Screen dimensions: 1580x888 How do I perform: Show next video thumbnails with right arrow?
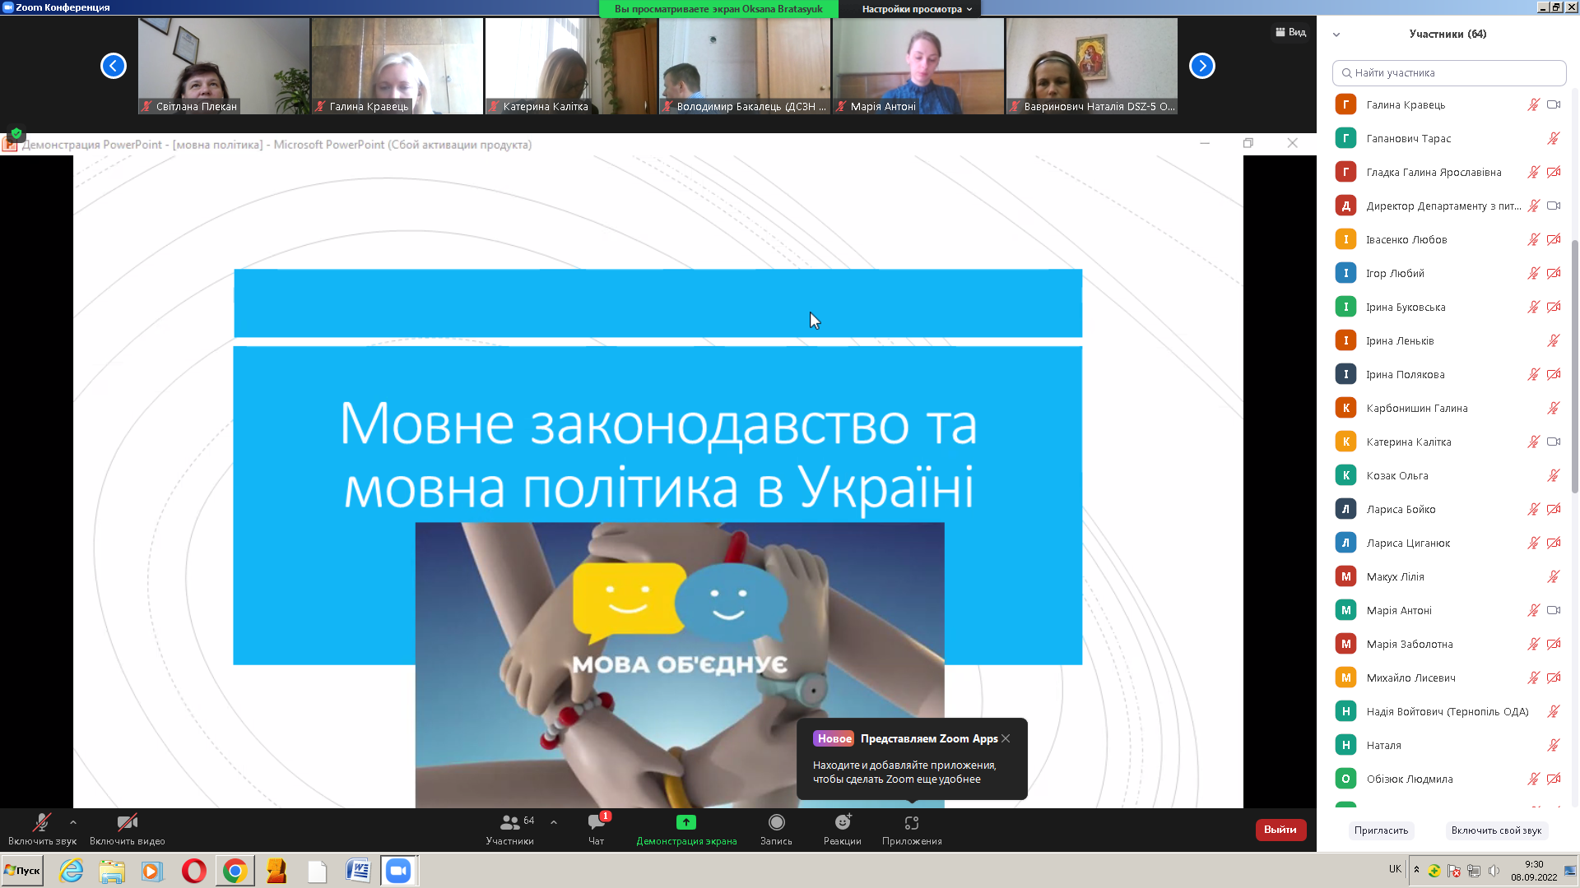click(1202, 66)
